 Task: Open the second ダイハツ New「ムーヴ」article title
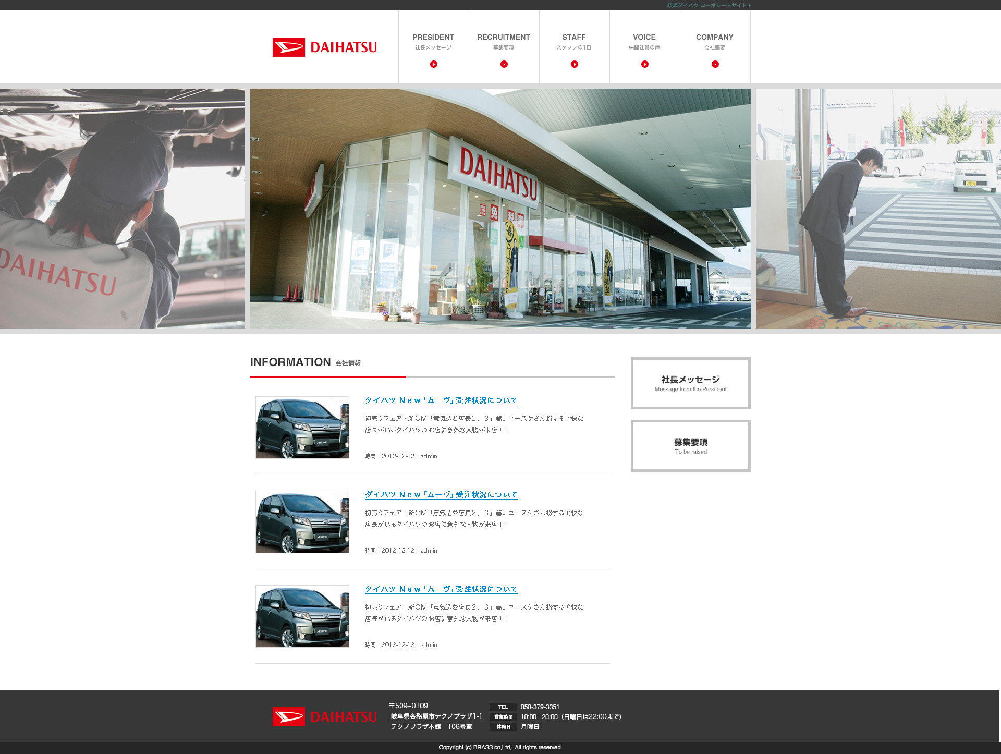pos(441,495)
